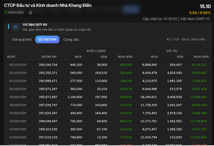Click net volume 408,300
Screen dimensions: 214x146
pos(126,65)
